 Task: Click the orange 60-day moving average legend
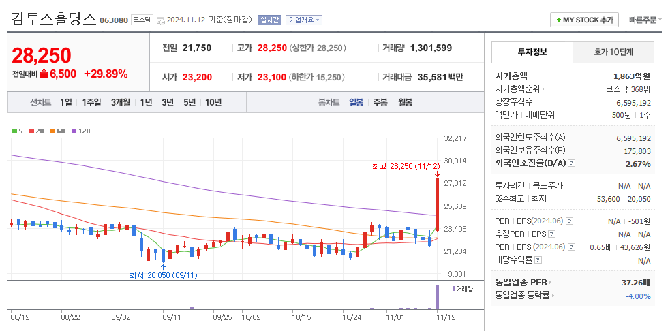[x=57, y=131]
